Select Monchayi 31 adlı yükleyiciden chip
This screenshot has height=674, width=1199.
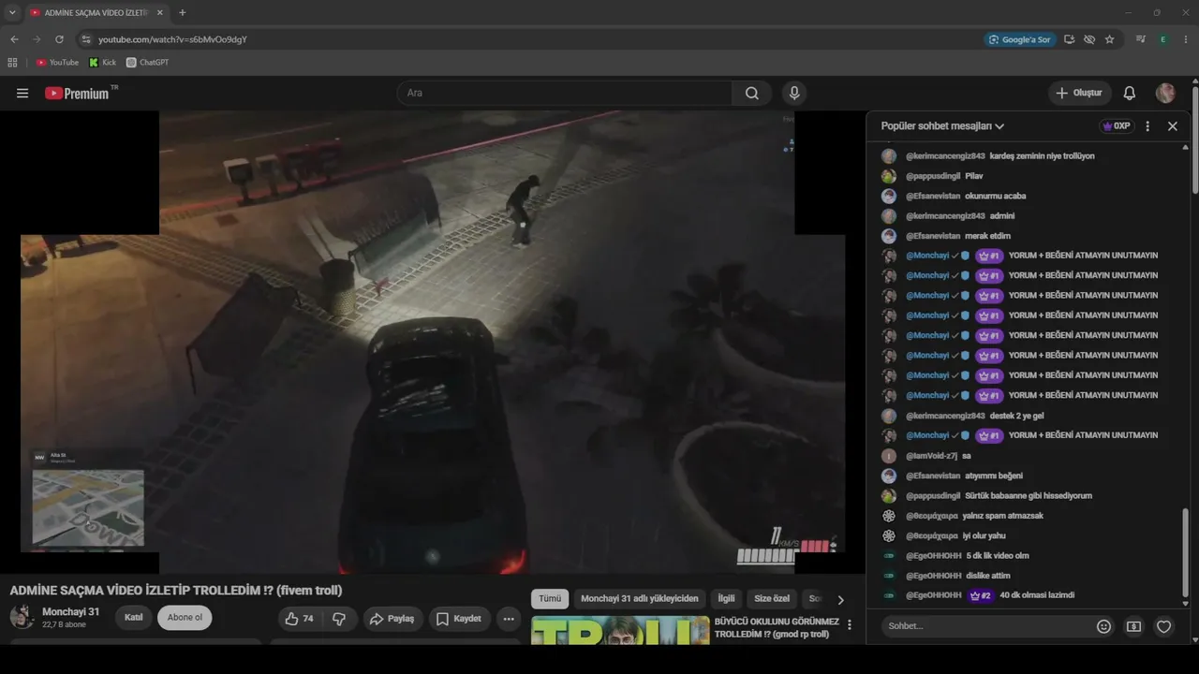coord(640,599)
